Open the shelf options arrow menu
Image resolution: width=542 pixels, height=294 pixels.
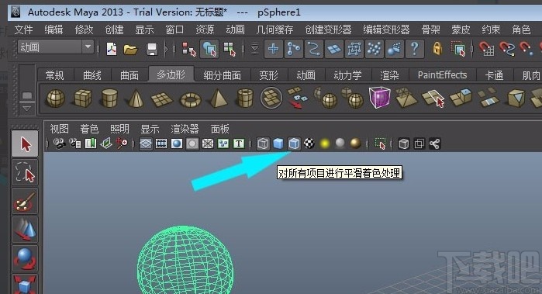(26, 109)
